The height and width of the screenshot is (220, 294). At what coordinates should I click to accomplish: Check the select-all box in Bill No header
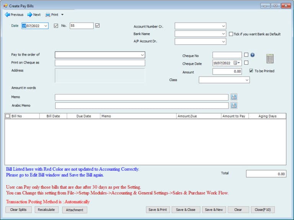click(8, 116)
